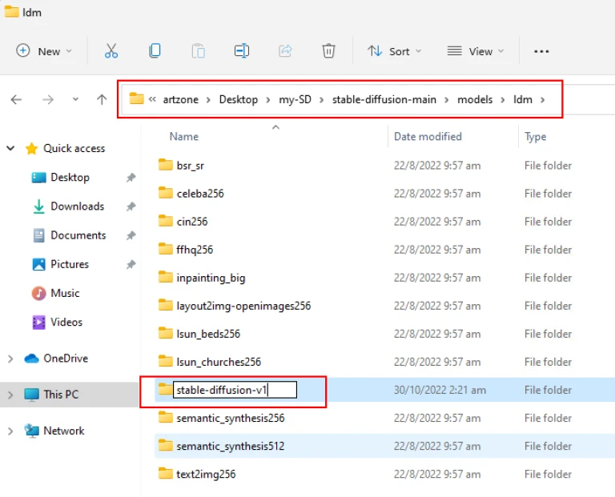Click pin icon next to Pictures

click(131, 265)
